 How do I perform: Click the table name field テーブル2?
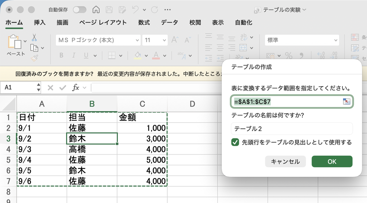(x=292, y=128)
